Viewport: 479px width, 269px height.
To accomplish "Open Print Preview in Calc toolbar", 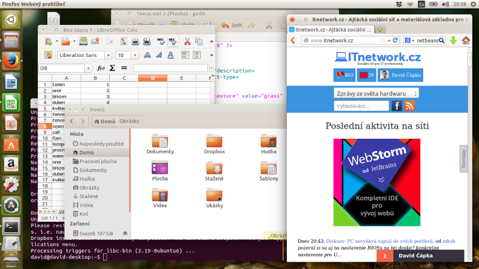I will 147,42.
